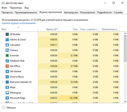Open the Параметры menu
127x112 pixels.
[x=16, y=8]
